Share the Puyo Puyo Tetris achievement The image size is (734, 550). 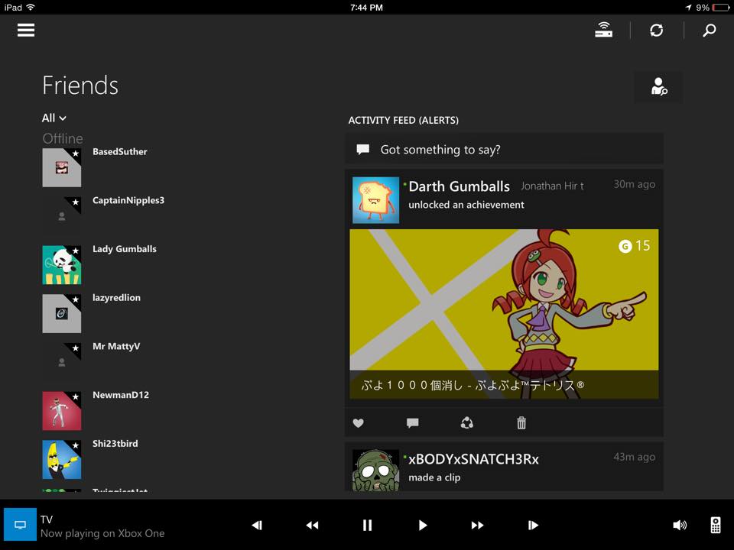[x=466, y=422]
